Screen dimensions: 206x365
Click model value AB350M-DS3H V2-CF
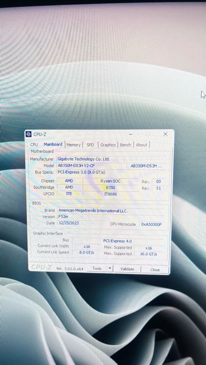(x=91, y=166)
